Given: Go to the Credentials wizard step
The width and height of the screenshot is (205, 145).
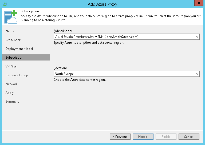Looking at the screenshot, I should tap(13, 40).
